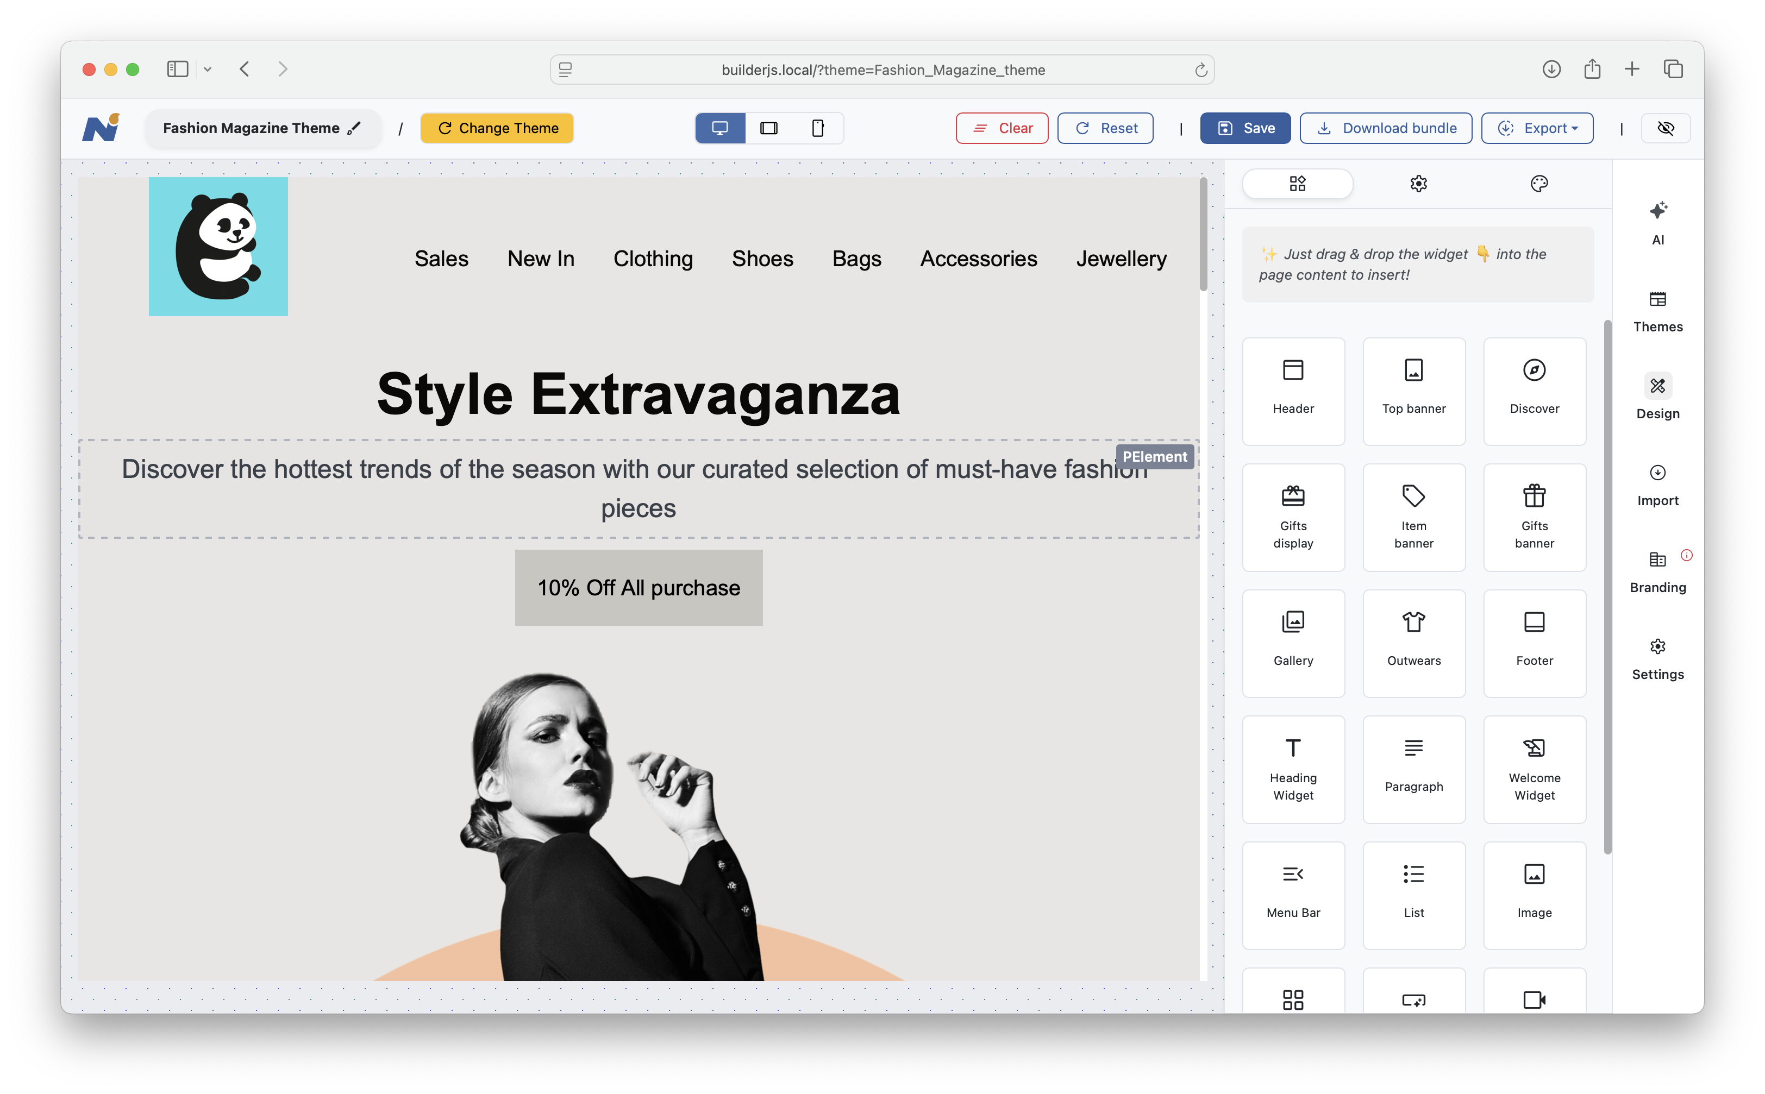Pick the Outwears widget
Viewport: 1765px width, 1094px height.
click(1413, 643)
